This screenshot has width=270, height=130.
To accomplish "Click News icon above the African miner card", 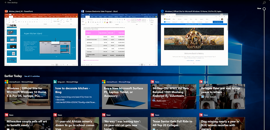I will (x=55, y=115).
